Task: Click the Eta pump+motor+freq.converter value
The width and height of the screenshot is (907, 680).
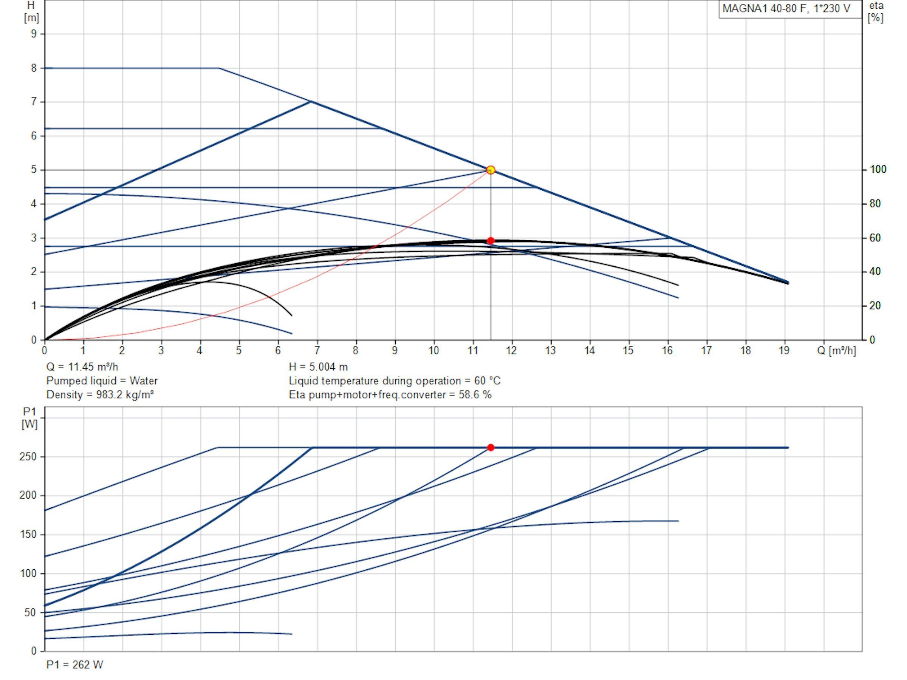Action: (x=390, y=394)
